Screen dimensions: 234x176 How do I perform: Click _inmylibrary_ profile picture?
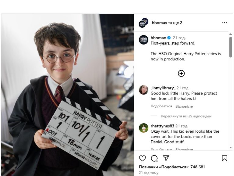144,90
